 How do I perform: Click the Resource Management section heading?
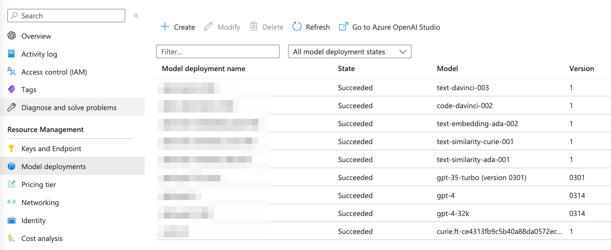click(45, 129)
